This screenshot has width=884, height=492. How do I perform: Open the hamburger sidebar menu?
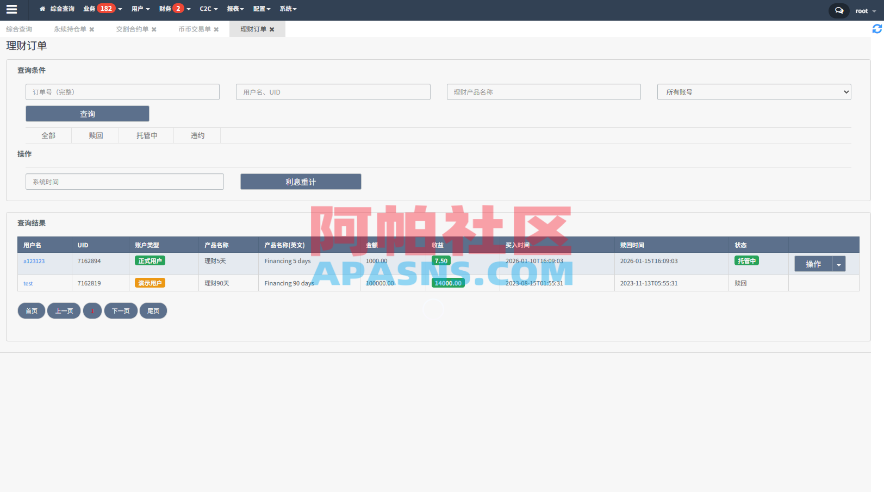[x=11, y=9]
